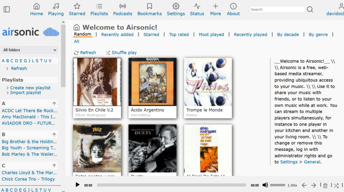Open Amy MacDonald sidebar entry

[29, 117]
